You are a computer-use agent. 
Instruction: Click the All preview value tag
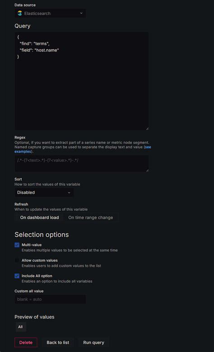point(20,327)
